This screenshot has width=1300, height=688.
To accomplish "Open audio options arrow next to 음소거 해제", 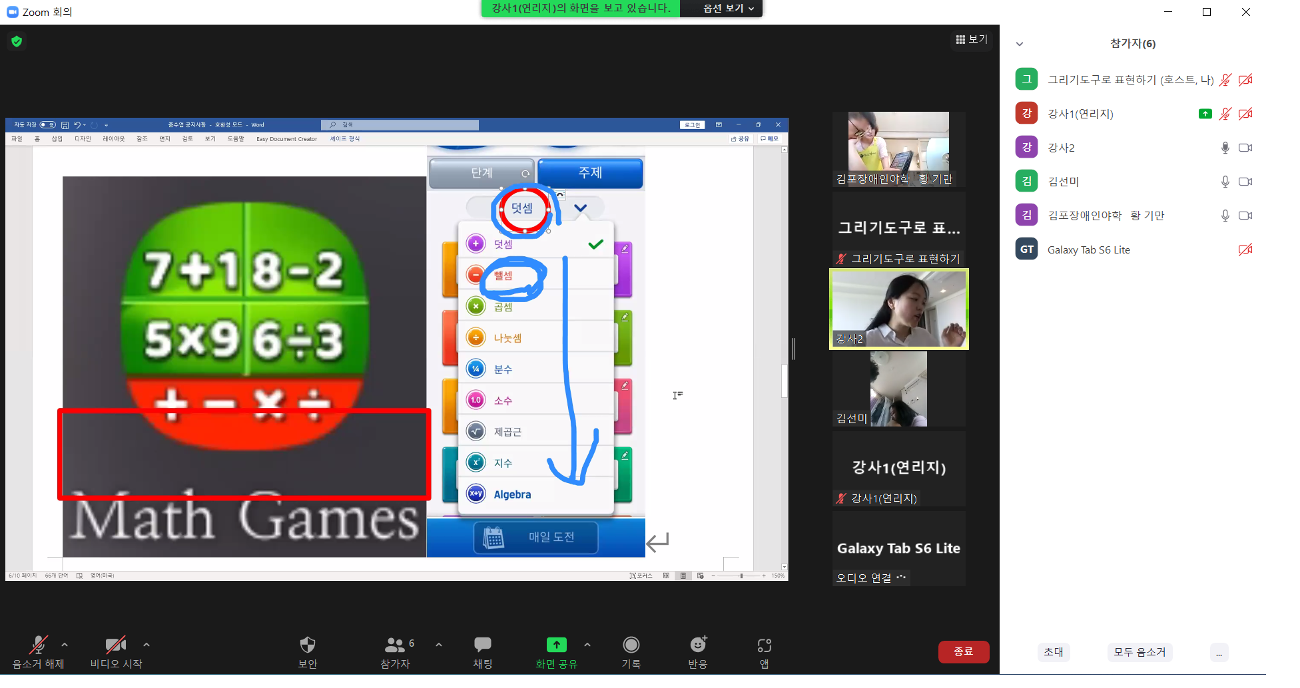I will (x=65, y=645).
